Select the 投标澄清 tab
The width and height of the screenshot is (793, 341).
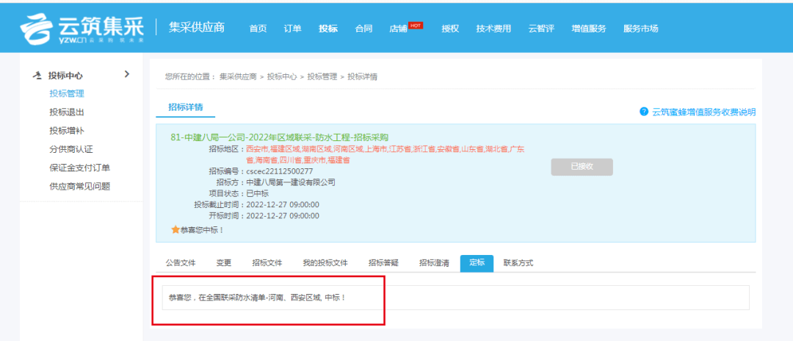pyautogui.click(x=434, y=263)
